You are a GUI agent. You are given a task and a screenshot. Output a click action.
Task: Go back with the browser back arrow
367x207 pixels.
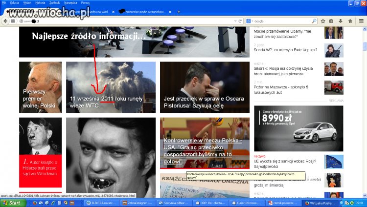pyautogui.click(x=5, y=21)
